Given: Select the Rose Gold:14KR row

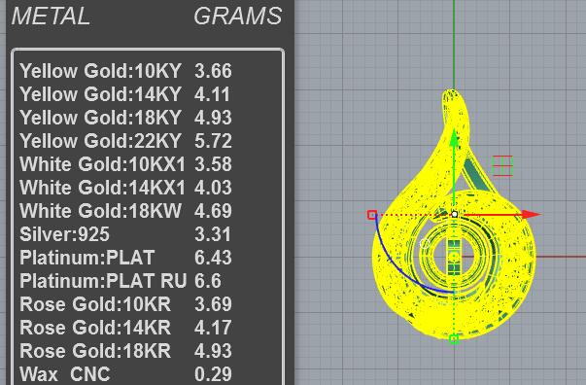Looking at the screenshot, I should pos(125,328).
